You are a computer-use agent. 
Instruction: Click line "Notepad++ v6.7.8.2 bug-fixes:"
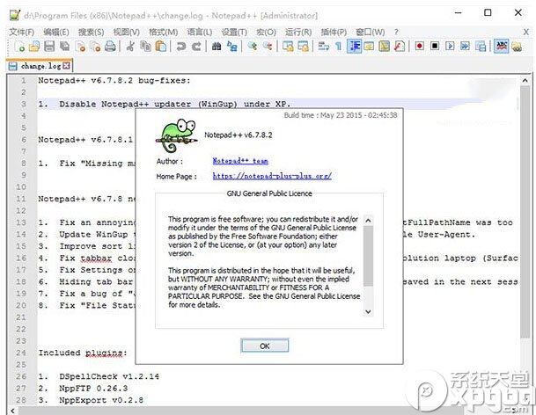coord(114,81)
